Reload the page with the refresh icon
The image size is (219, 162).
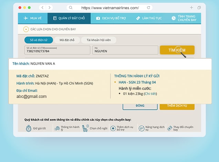[148, 7]
